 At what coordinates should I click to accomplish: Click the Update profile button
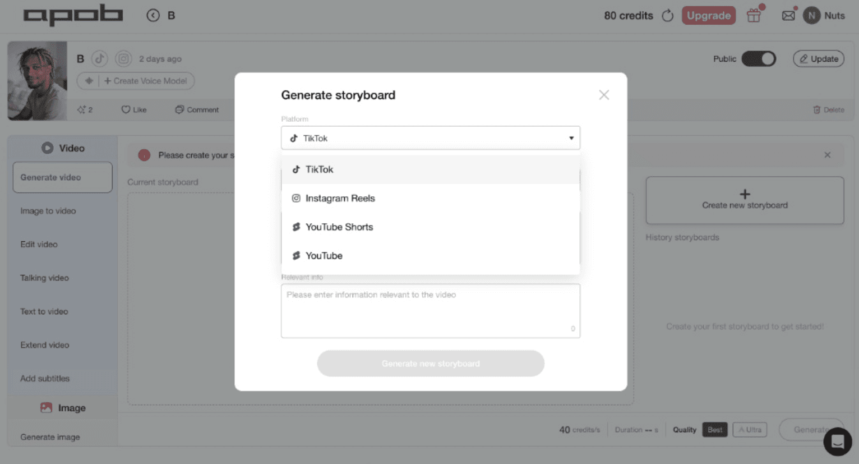(x=819, y=58)
